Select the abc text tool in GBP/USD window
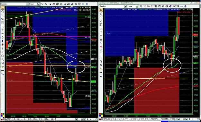The width and height of the screenshot is (201, 122). pos(101,35)
